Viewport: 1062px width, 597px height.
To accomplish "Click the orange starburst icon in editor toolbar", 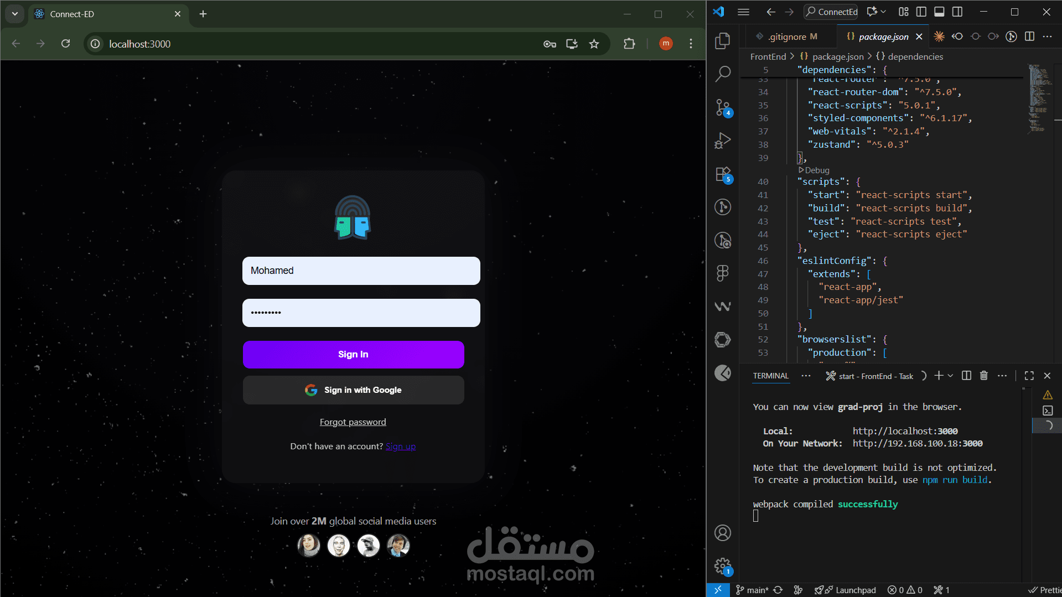I will (x=939, y=37).
